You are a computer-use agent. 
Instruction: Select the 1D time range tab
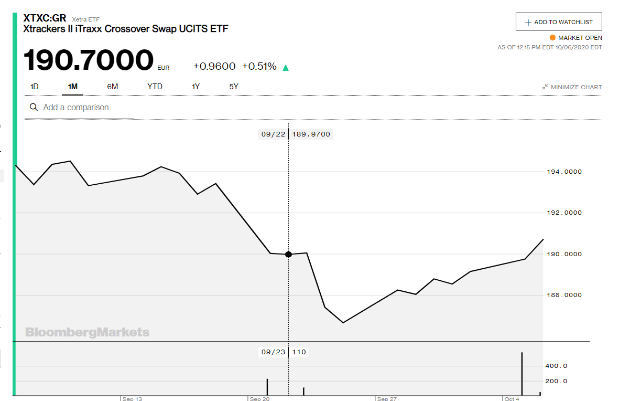tap(34, 87)
